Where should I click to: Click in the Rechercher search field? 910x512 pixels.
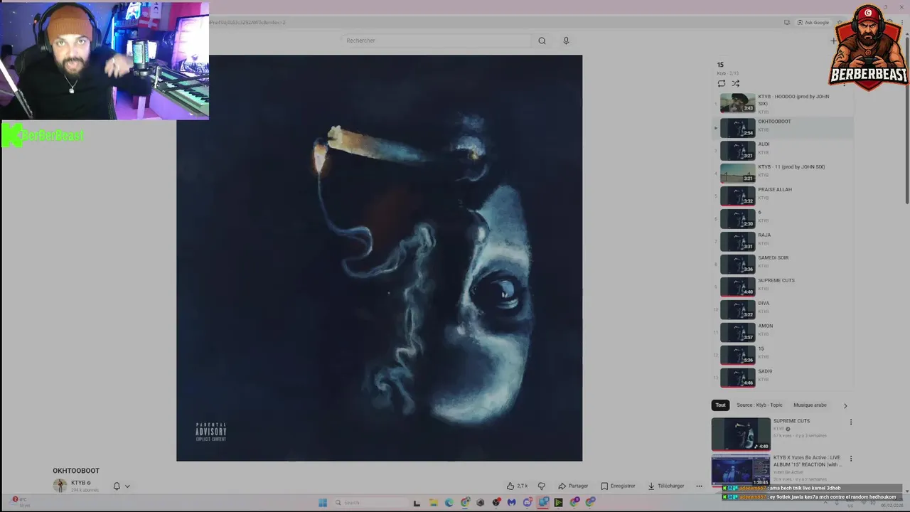pos(435,41)
